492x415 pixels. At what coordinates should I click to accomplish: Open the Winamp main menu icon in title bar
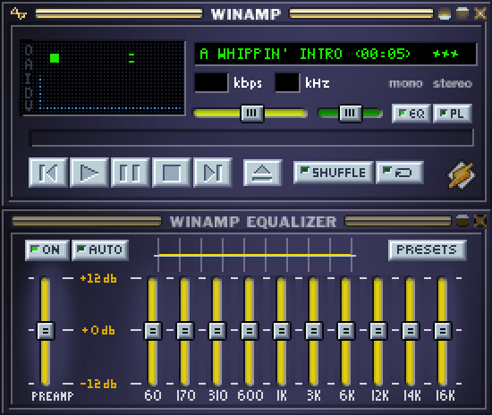click(x=19, y=13)
